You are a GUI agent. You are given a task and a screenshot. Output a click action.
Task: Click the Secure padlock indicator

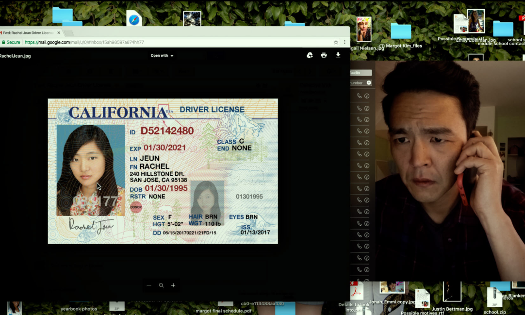coord(11,42)
